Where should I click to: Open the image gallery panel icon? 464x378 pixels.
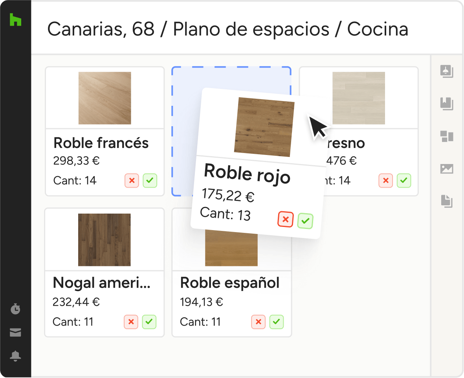coord(447,169)
